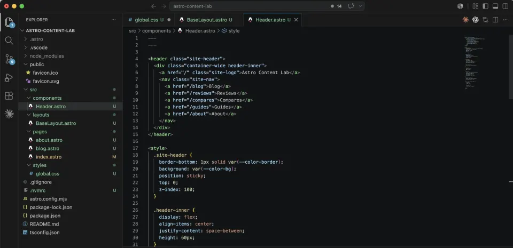Screen dimensions: 513x248
Task: Go back using the left arrow
Action: tap(153, 6)
